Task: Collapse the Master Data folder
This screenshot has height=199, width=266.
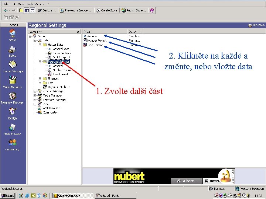Action: pos(40,45)
